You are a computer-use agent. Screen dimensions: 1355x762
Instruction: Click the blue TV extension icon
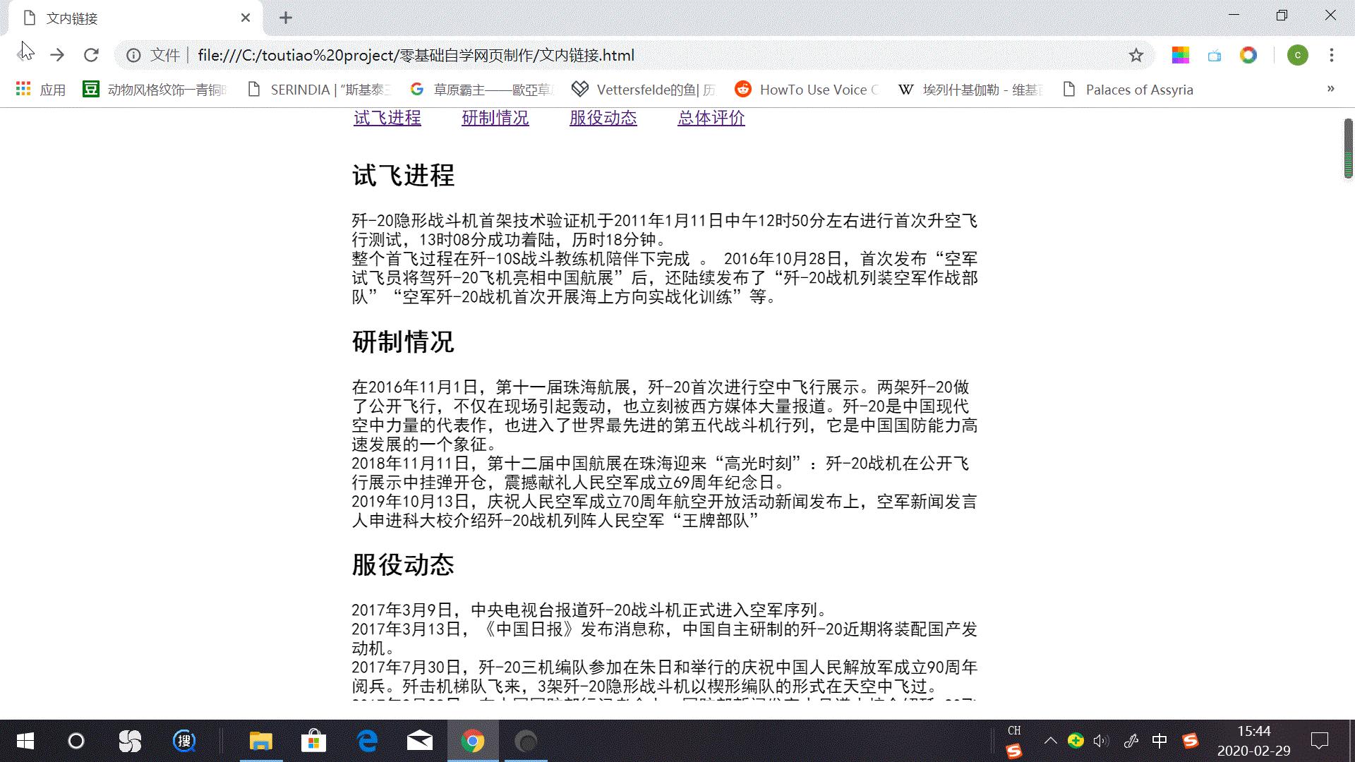pos(1215,55)
